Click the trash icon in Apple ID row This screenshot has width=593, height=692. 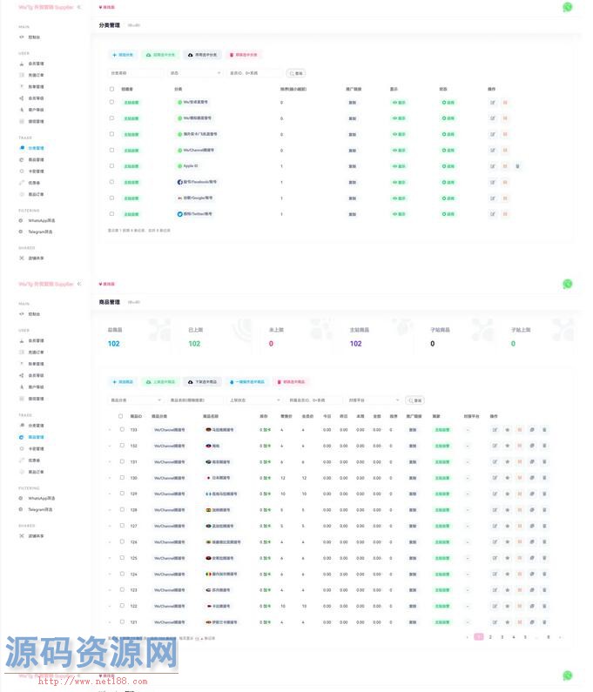[517, 166]
